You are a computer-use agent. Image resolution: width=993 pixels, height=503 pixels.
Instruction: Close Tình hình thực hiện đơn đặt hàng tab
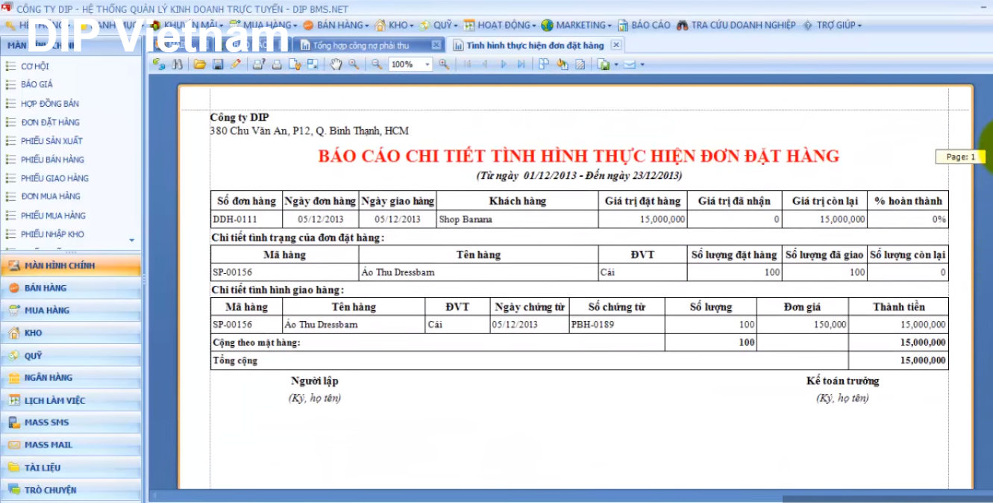[615, 46]
